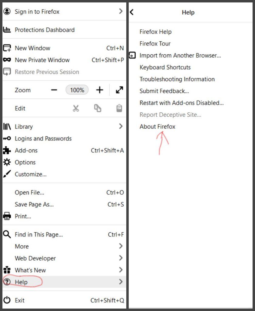This screenshot has width=255, height=311.
Task: Expand the Web Developer submenu
Action: [121, 258]
